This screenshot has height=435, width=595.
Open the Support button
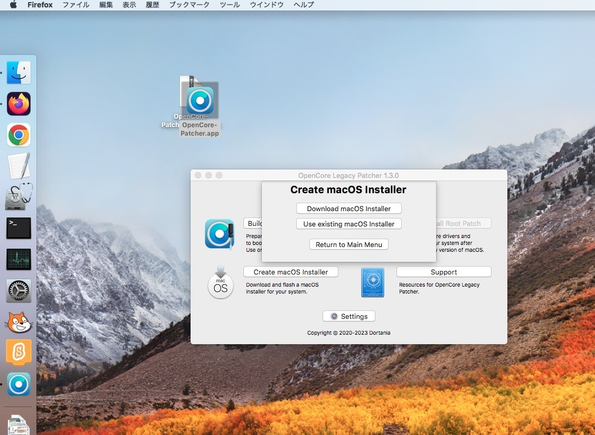[x=443, y=272]
